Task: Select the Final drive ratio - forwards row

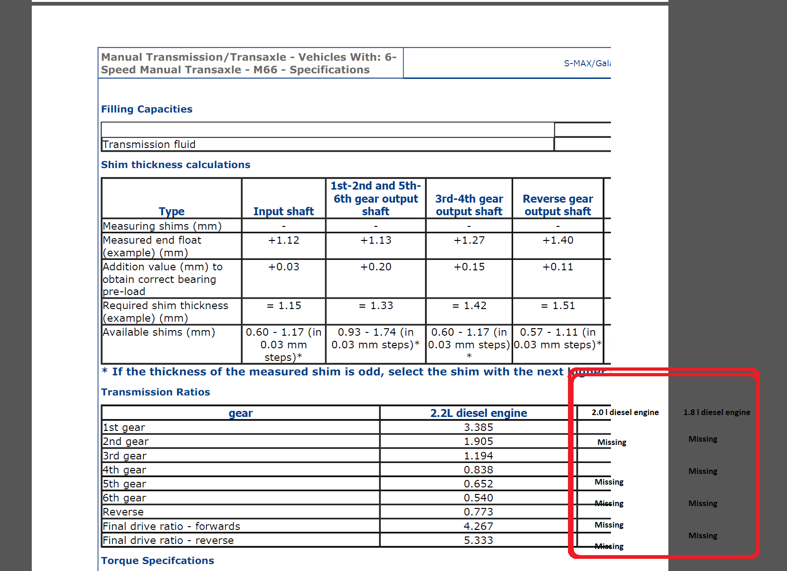Action: pos(171,527)
